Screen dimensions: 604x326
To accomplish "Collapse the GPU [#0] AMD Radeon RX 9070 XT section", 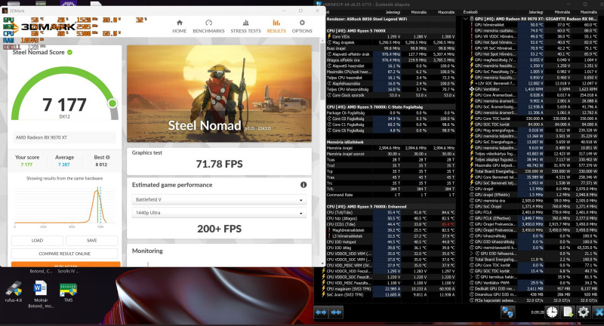I will click(x=466, y=18).
